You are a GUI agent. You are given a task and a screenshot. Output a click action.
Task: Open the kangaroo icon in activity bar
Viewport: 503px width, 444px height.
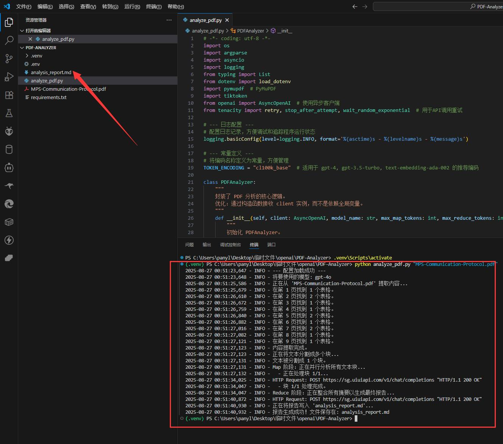pyautogui.click(x=9, y=186)
